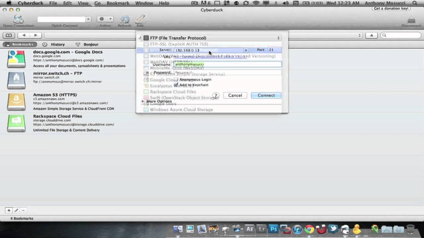
Task: Click the Open Connection toolbar icon
Action: click(18, 19)
